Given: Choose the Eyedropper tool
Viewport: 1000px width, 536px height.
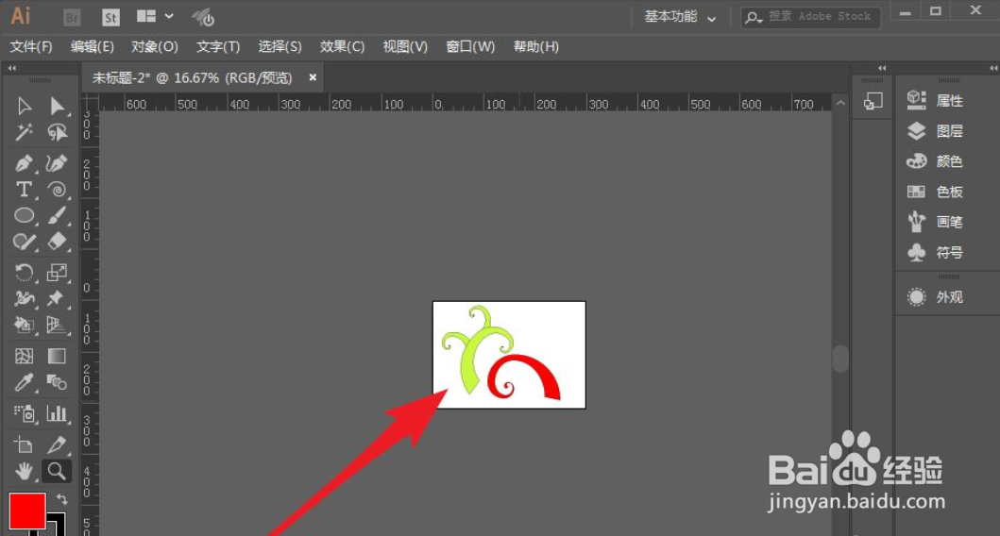Looking at the screenshot, I should (25, 382).
